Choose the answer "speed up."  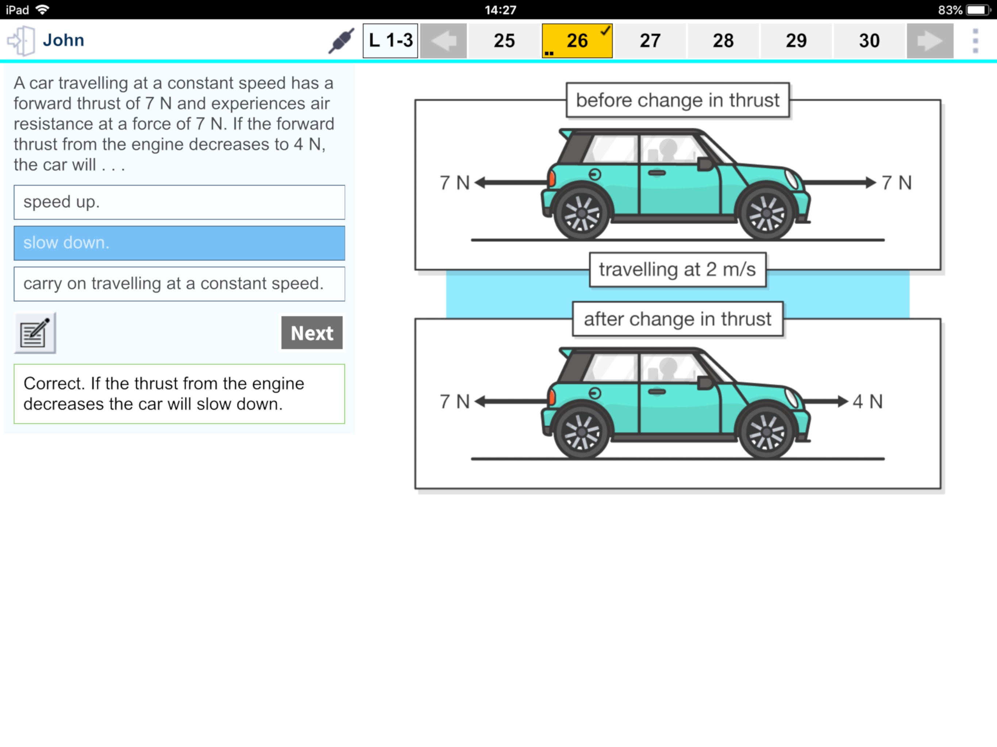(180, 202)
